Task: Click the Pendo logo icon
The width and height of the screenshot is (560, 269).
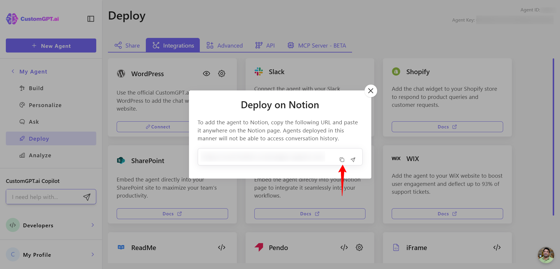Action: 259,247
